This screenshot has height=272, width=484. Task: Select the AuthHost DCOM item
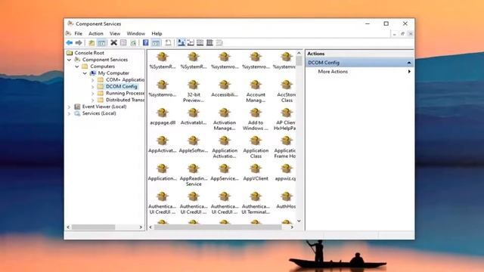(286, 200)
